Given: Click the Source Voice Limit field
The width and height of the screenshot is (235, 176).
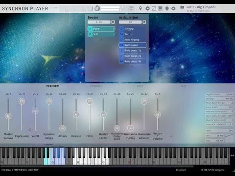Looking at the screenshot, I should pos(219,120).
